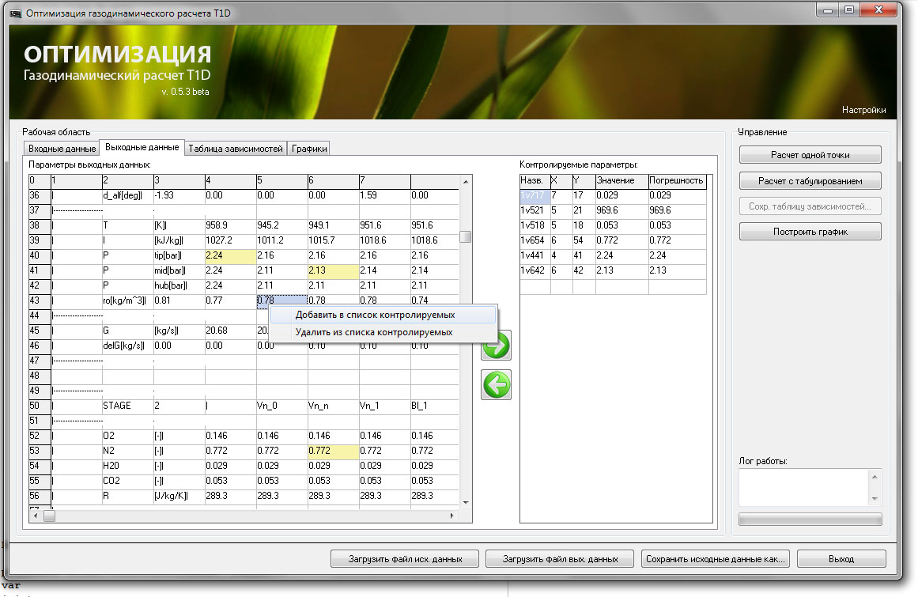Click the Значение column header
The height and width of the screenshot is (597, 918).
tap(621, 181)
